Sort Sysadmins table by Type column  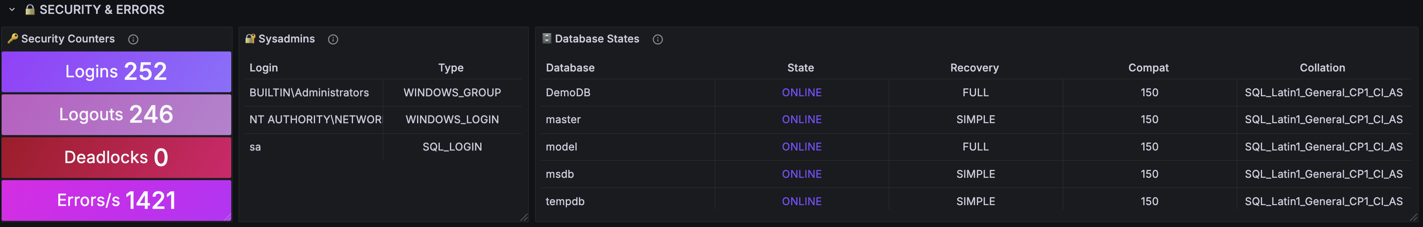click(x=451, y=68)
